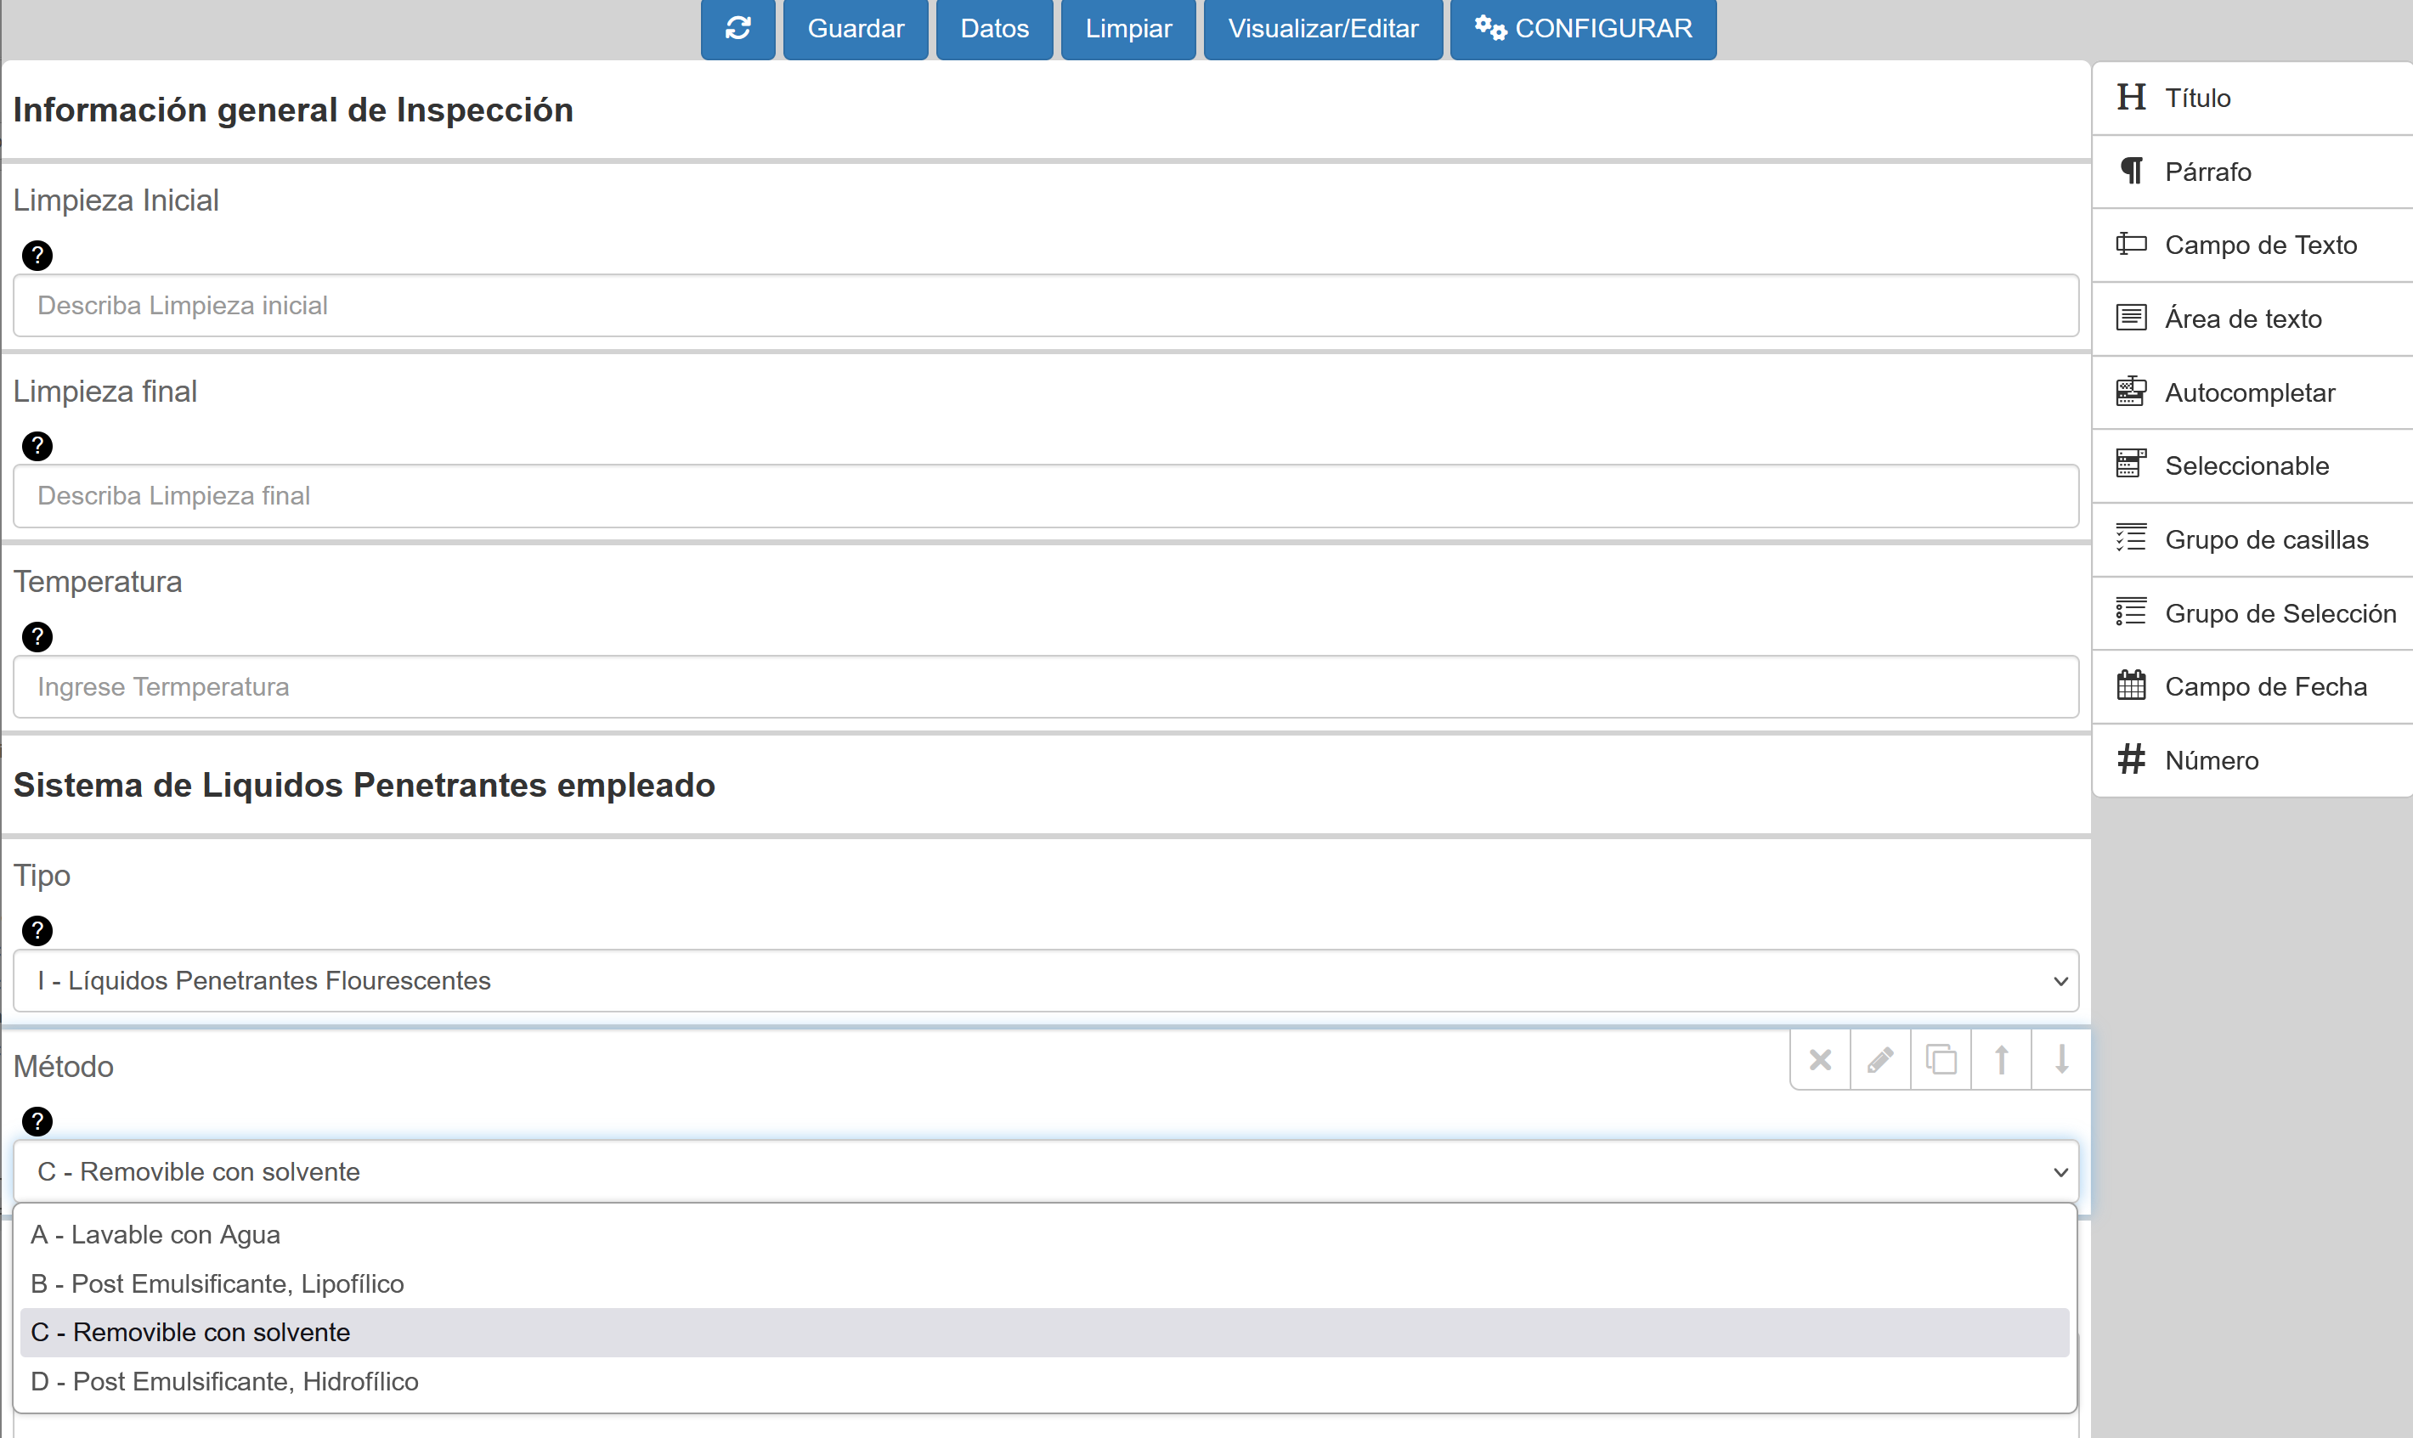Screen dimensions: 2413x1438
Task: Duplicate the Método field via copy icon
Action: 1940,1060
